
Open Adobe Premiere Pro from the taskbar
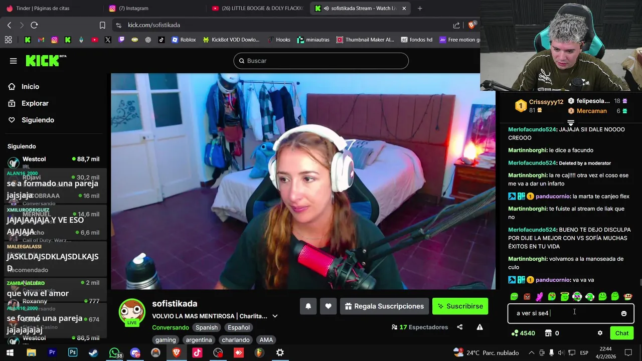point(52,352)
